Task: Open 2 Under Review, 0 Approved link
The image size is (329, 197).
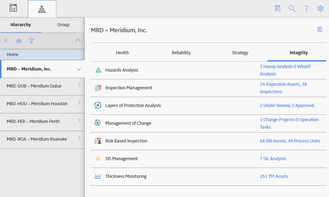Action: [x=287, y=105]
